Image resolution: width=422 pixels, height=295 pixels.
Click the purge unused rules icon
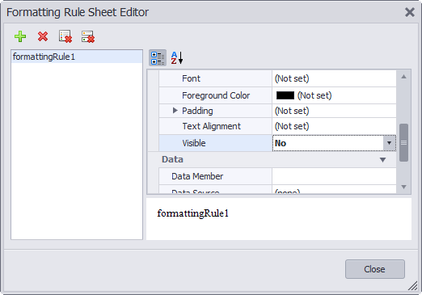point(88,36)
